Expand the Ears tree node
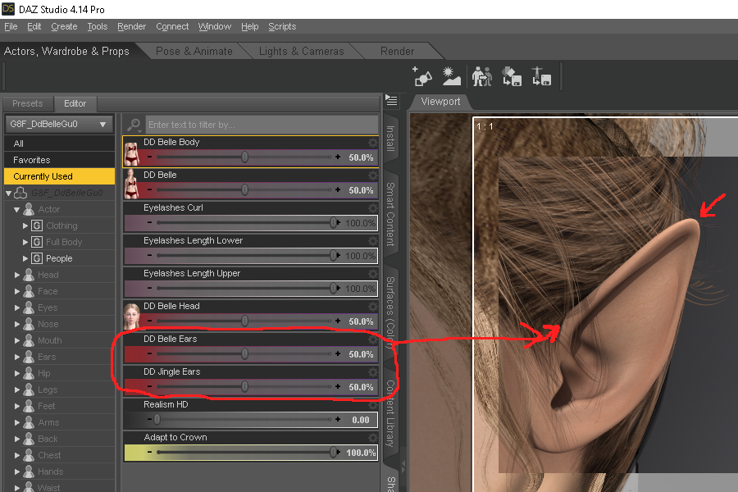738x492 pixels. 17,357
